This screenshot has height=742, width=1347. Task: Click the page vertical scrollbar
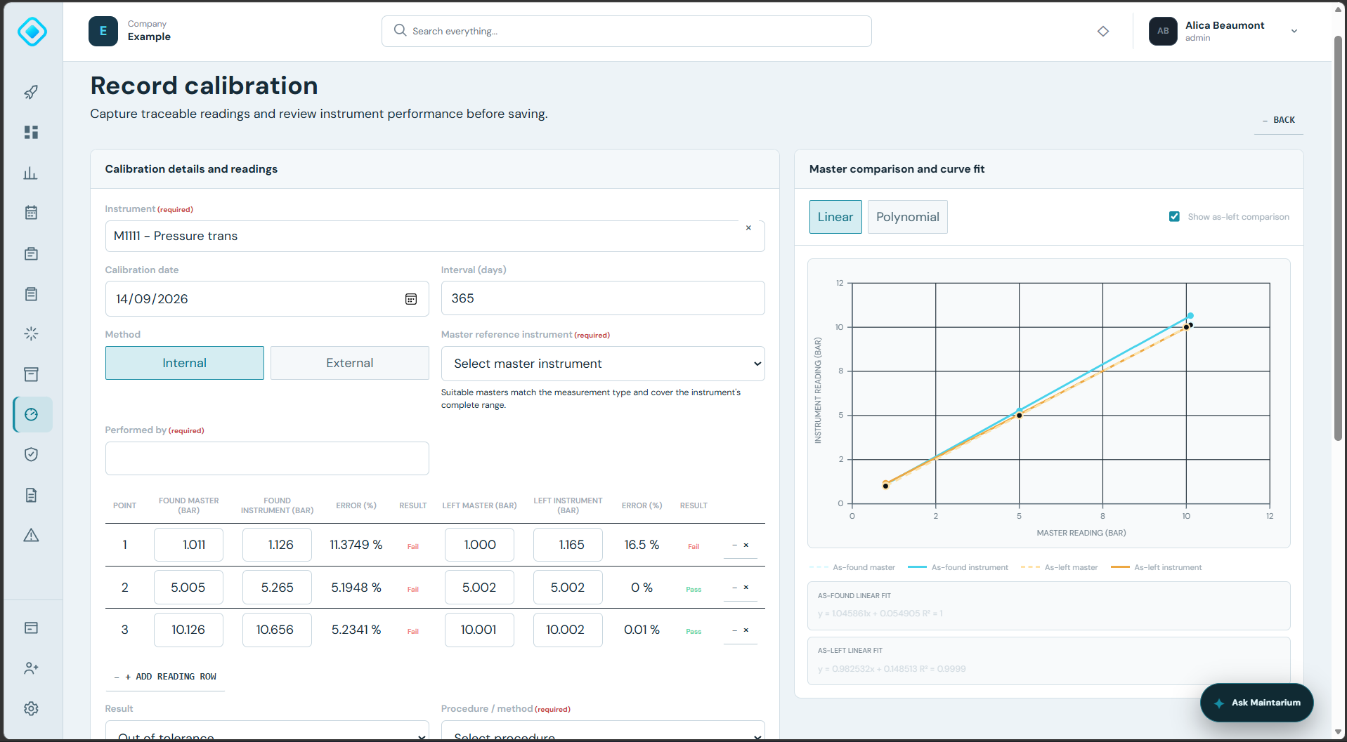pos(1338,239)
